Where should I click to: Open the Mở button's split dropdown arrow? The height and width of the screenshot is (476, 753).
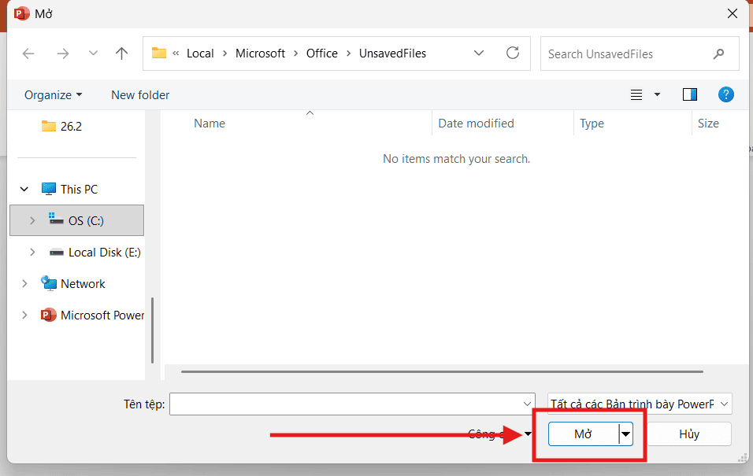626,434
